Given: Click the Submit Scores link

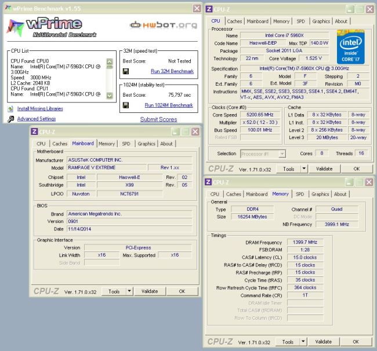Looking at the screenshot, I should coord(158,119).
